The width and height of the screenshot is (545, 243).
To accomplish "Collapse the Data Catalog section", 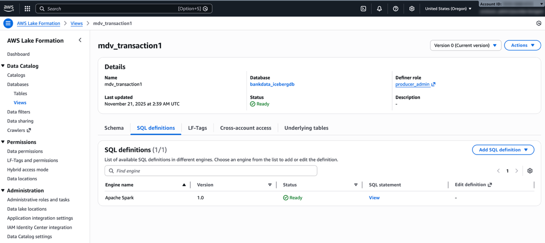I will [3, 66].
